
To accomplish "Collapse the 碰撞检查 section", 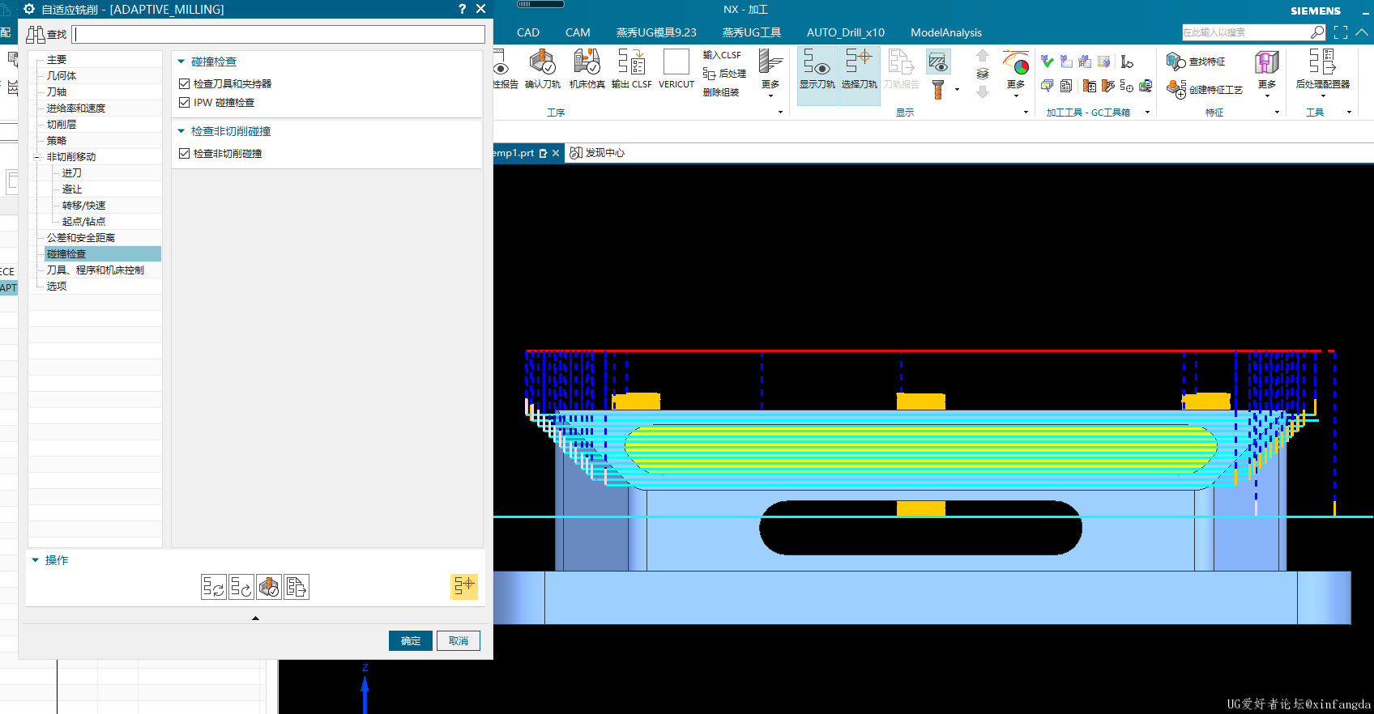I will click(x=181, y=62).
